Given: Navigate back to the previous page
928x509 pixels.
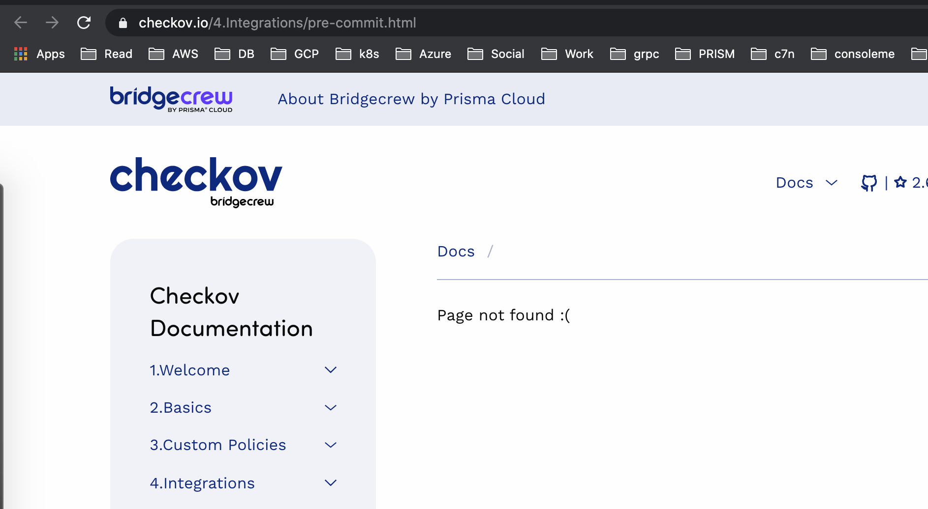Looking at the screenshot, I should click(x=20, y=22).
